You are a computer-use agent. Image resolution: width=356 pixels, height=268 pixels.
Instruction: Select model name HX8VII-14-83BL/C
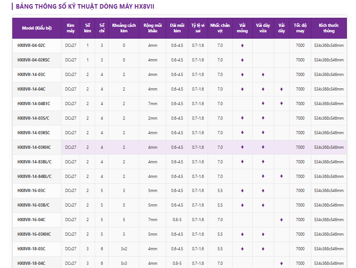(x=35, y=162)
